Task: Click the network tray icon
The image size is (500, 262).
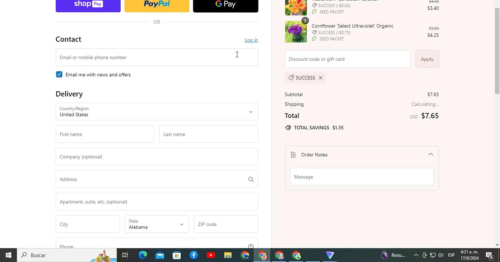Action: coord(433,255)
